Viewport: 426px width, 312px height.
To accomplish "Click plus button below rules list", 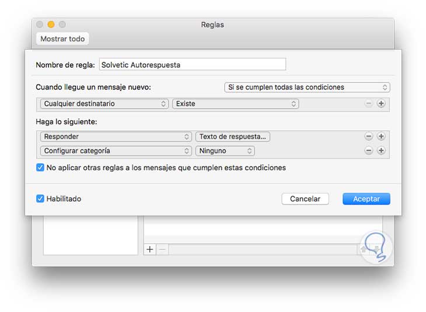I will point(150,249).
